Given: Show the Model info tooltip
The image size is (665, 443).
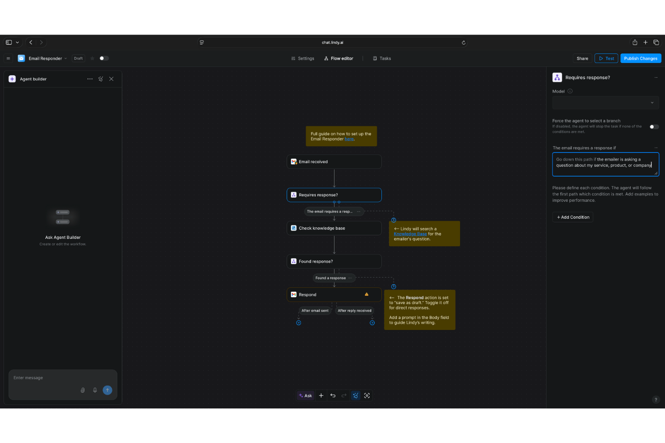Looking at the screenshot, I should tap(570, 91).
